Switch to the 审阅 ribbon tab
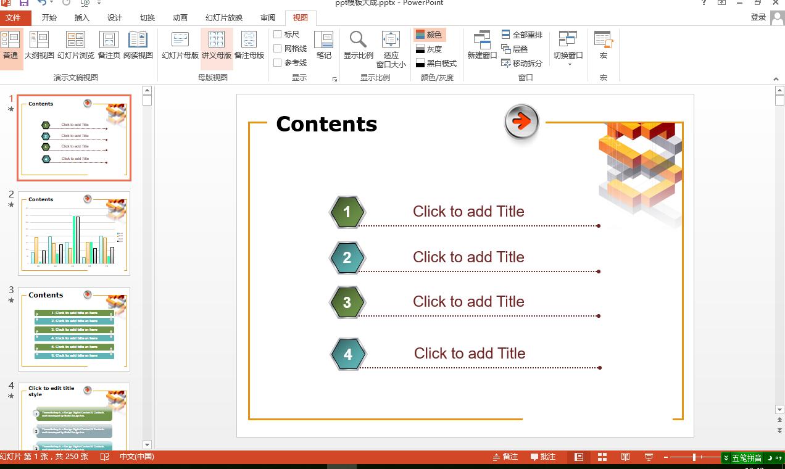The image size is (785, 469). point(268,17)
